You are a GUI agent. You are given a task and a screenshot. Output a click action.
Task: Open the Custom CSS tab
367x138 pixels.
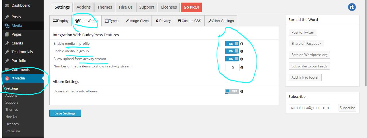pyautogui.click(x=189, y=21)
